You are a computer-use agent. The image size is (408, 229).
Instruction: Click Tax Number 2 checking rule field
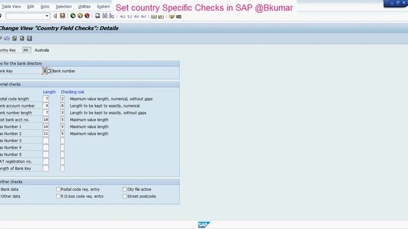[x=62, y=134]
